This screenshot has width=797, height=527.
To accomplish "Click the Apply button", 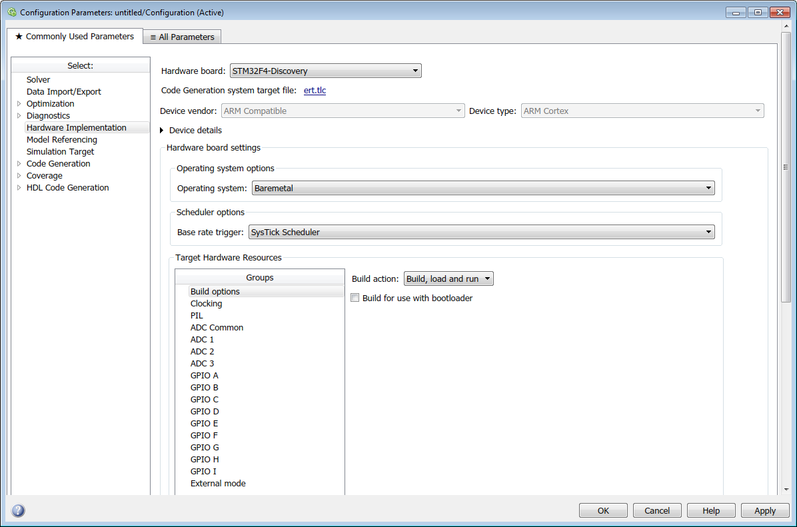I will 765,510.
